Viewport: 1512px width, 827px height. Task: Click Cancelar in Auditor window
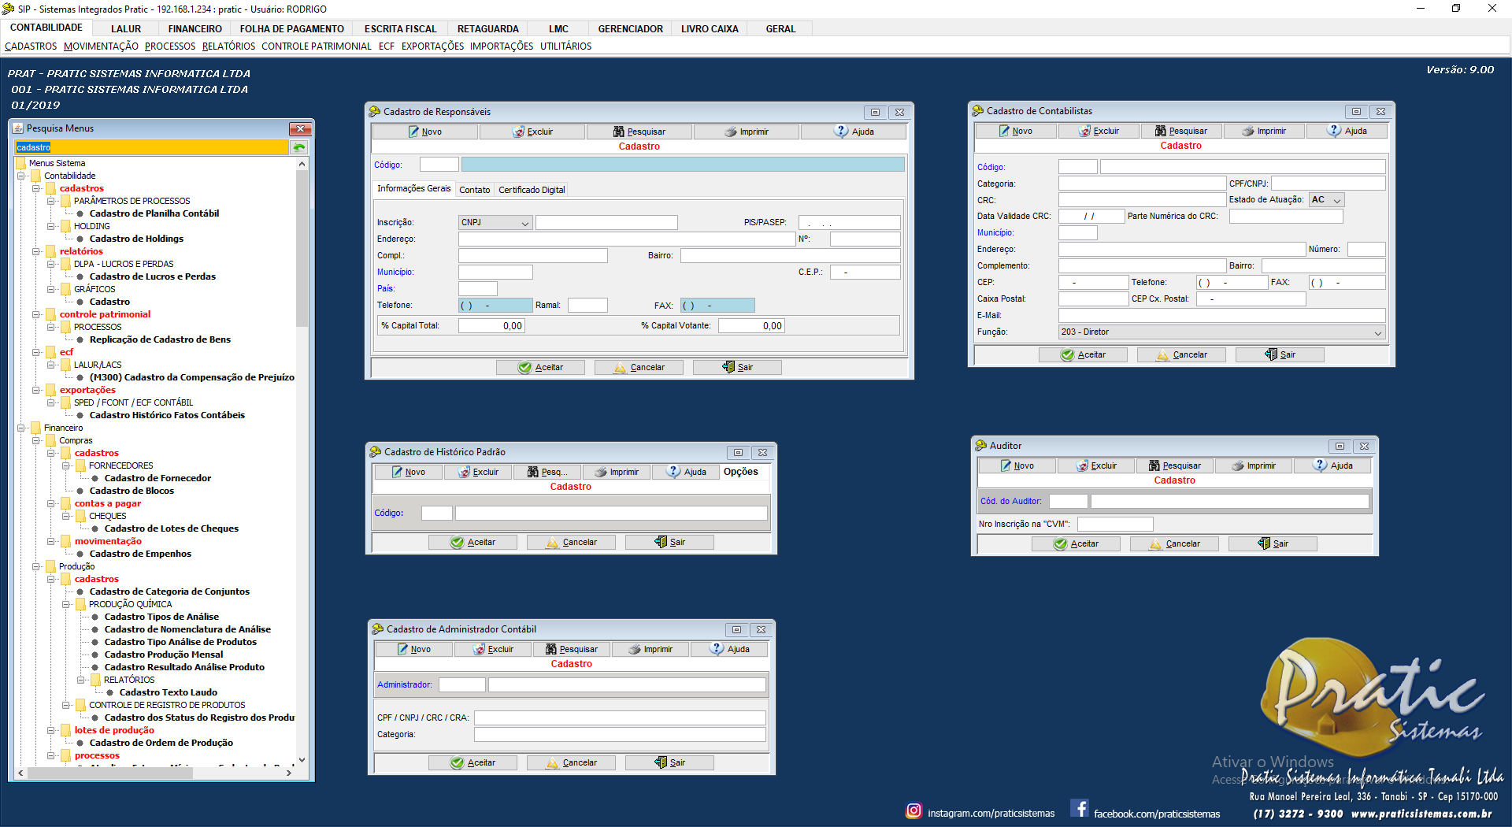(x=1174, y=543)
